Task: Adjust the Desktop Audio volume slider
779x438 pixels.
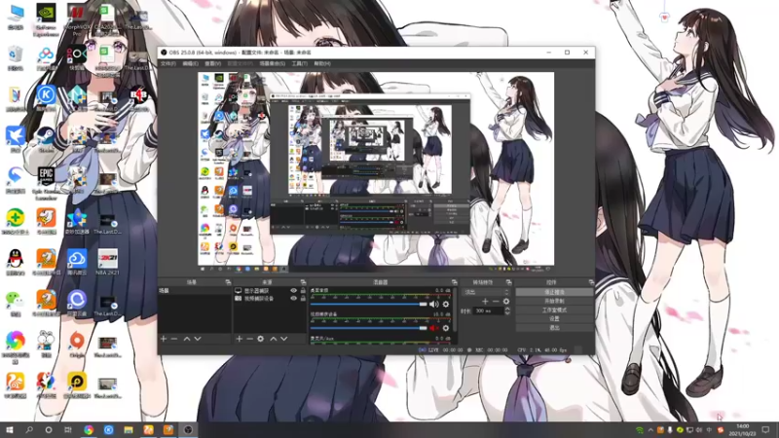Action: pyautogui.click(x=369, y=305)
